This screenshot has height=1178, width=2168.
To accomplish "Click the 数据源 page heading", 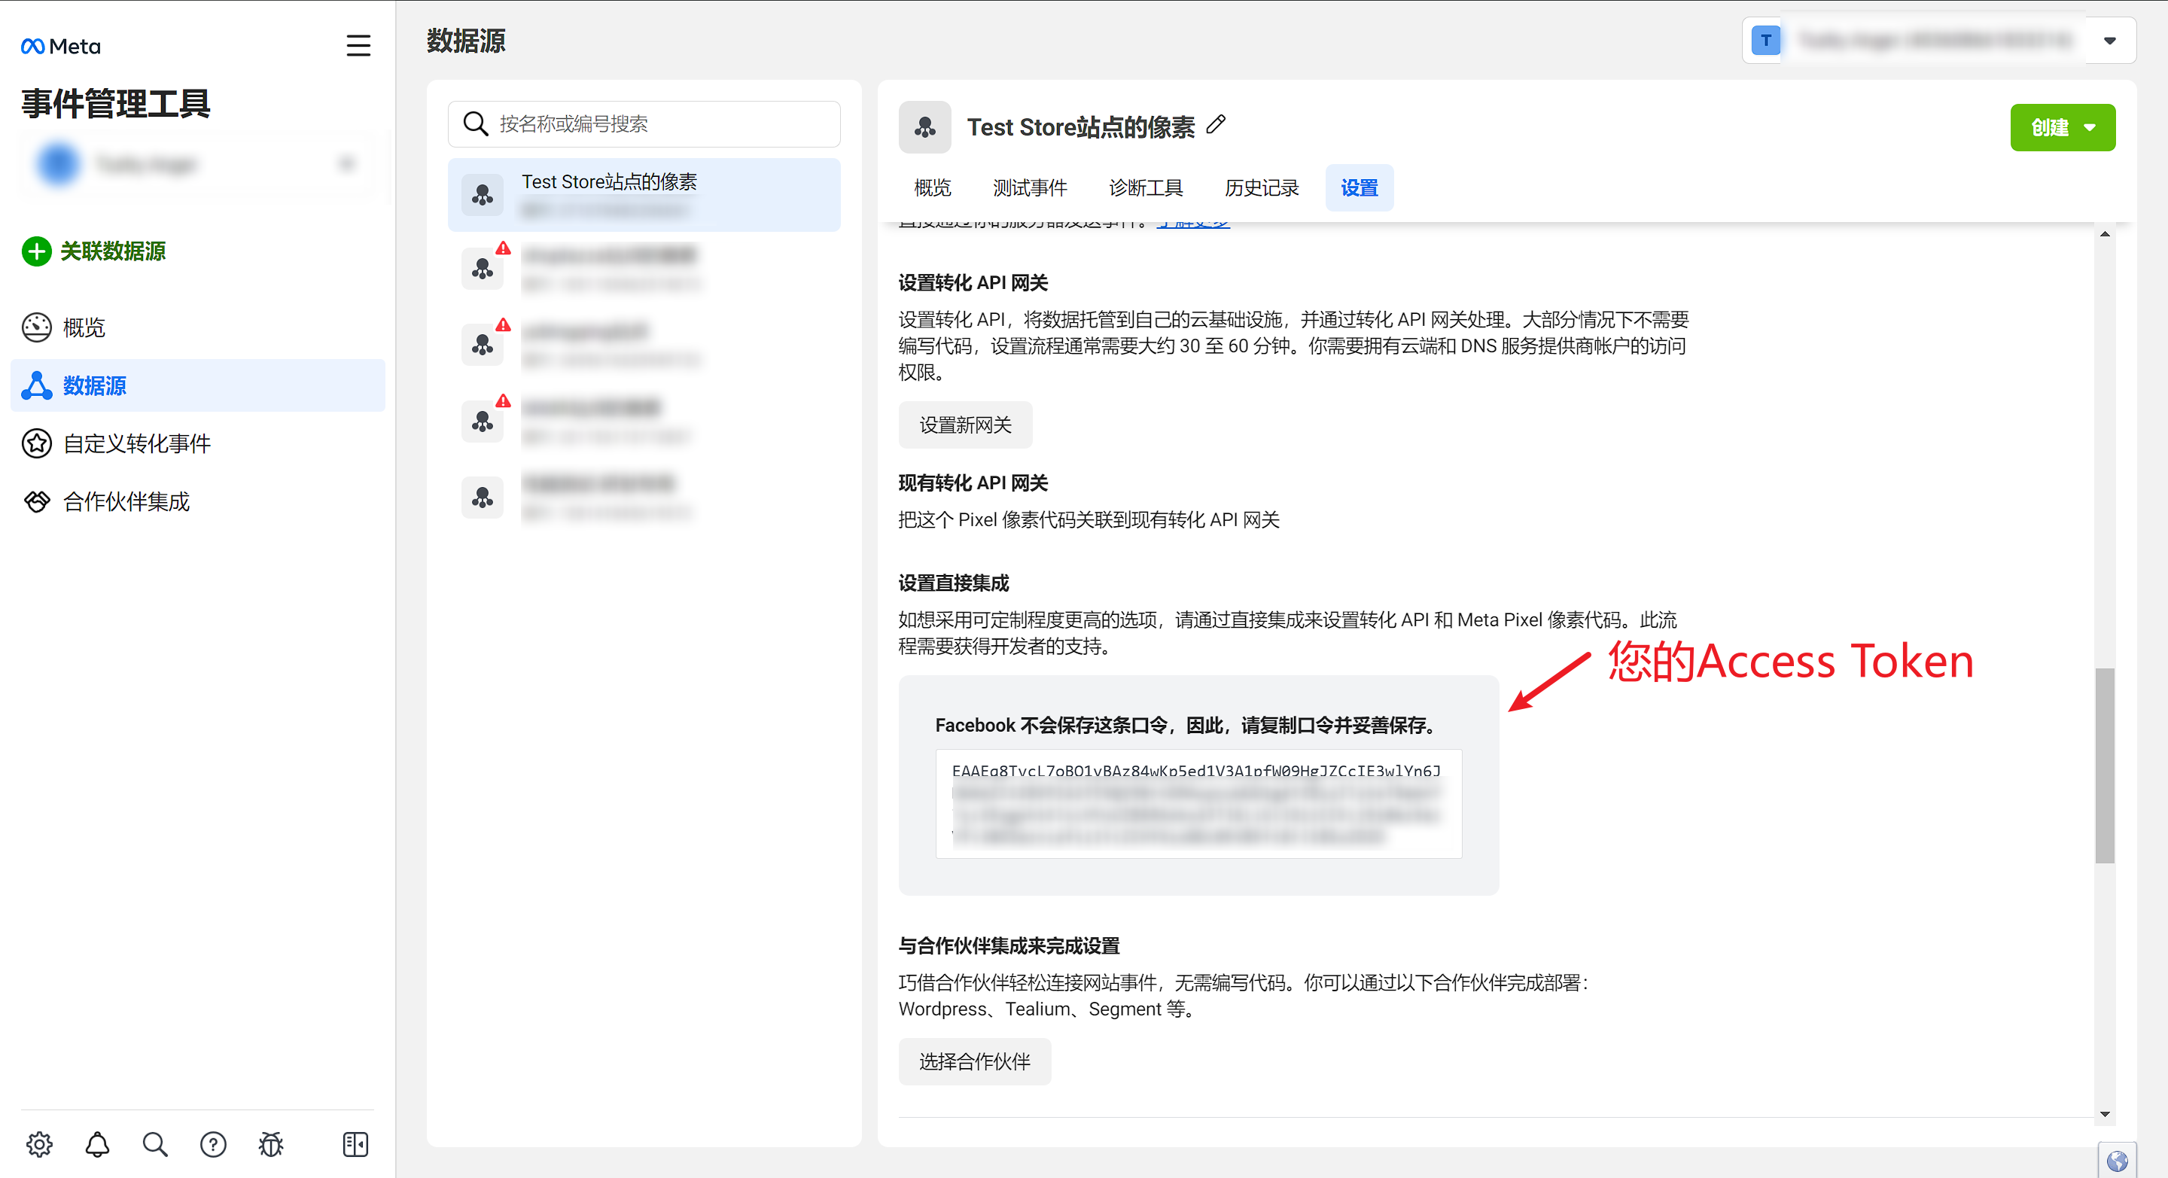I will tap(466, 41).
